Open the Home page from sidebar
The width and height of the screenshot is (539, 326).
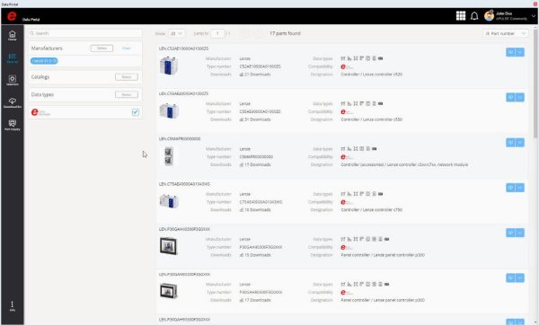pyautogui.click(x=12, y=35)
